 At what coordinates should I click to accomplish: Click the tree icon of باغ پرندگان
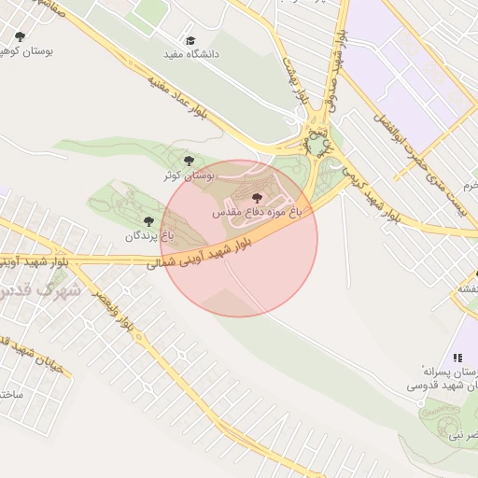coord(149,221)
